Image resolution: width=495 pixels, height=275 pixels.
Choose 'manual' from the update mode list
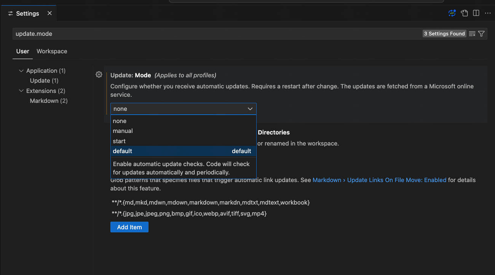[x=123, y=131]
